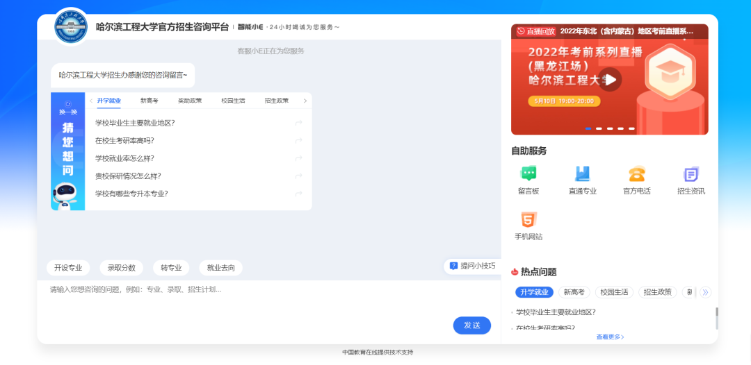Click share arrow beside 在校生考研率高吗
Image resolution: width=751 pixels, height=365 pixels.
tap(299, 140)
